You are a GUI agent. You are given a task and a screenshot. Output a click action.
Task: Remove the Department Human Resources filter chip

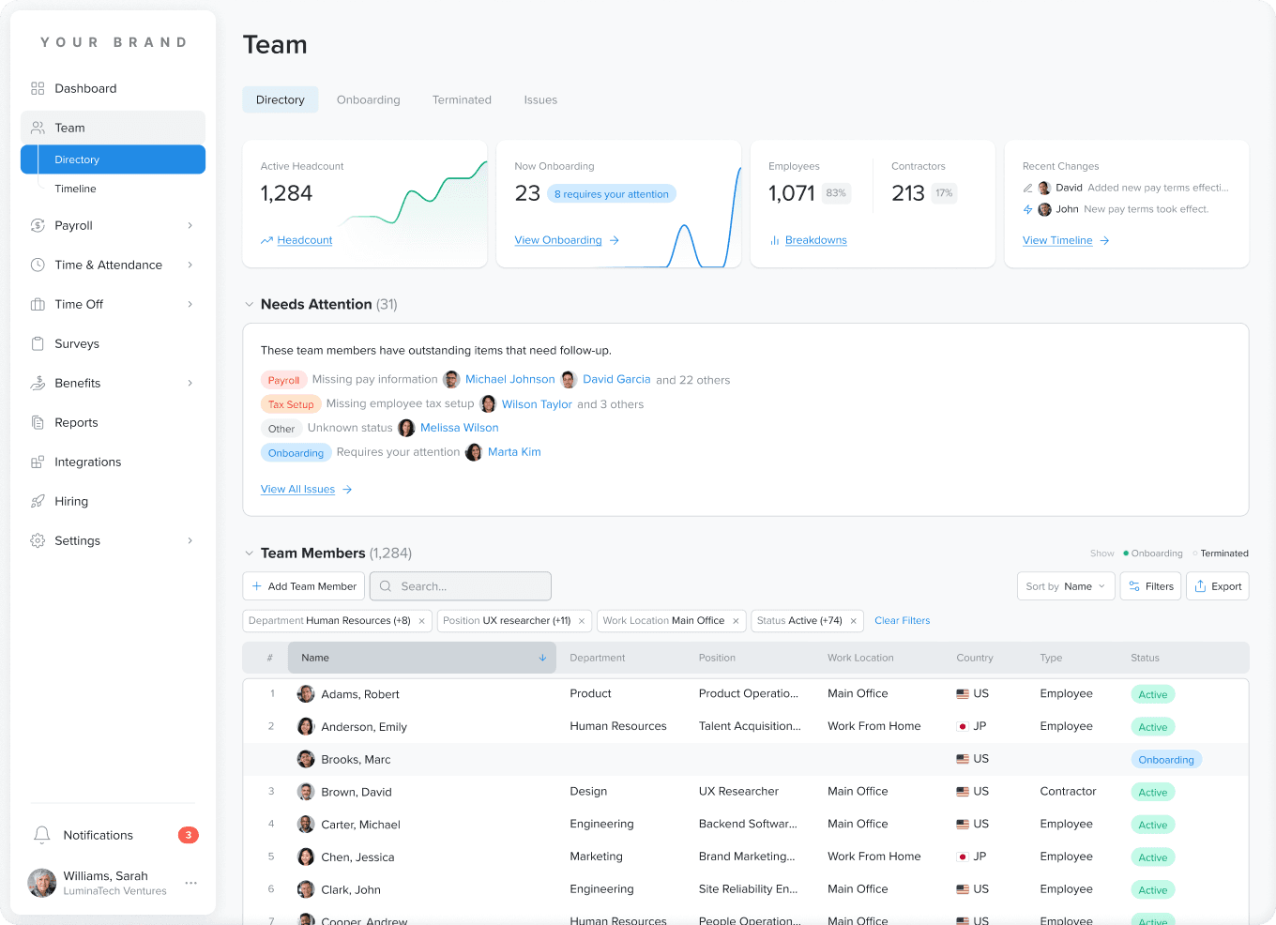(x=422, y=621)
